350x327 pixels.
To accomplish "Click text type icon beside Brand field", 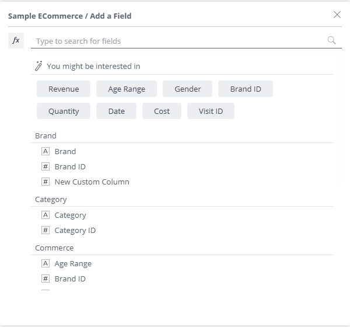I will pyautogui.click(x=46, y=151).
